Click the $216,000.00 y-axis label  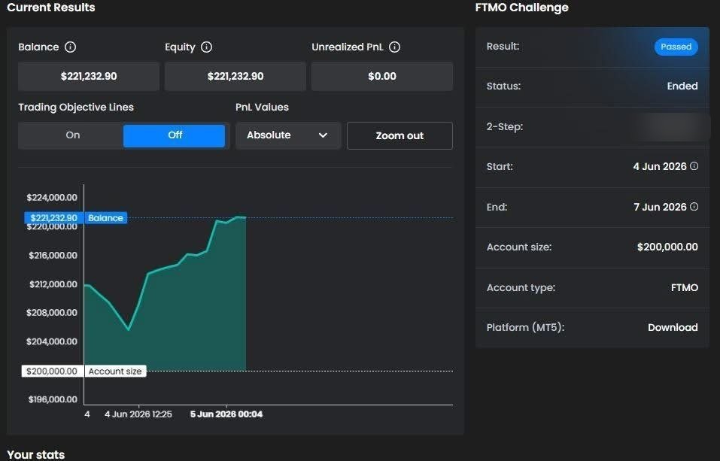(x=53, y=255)
